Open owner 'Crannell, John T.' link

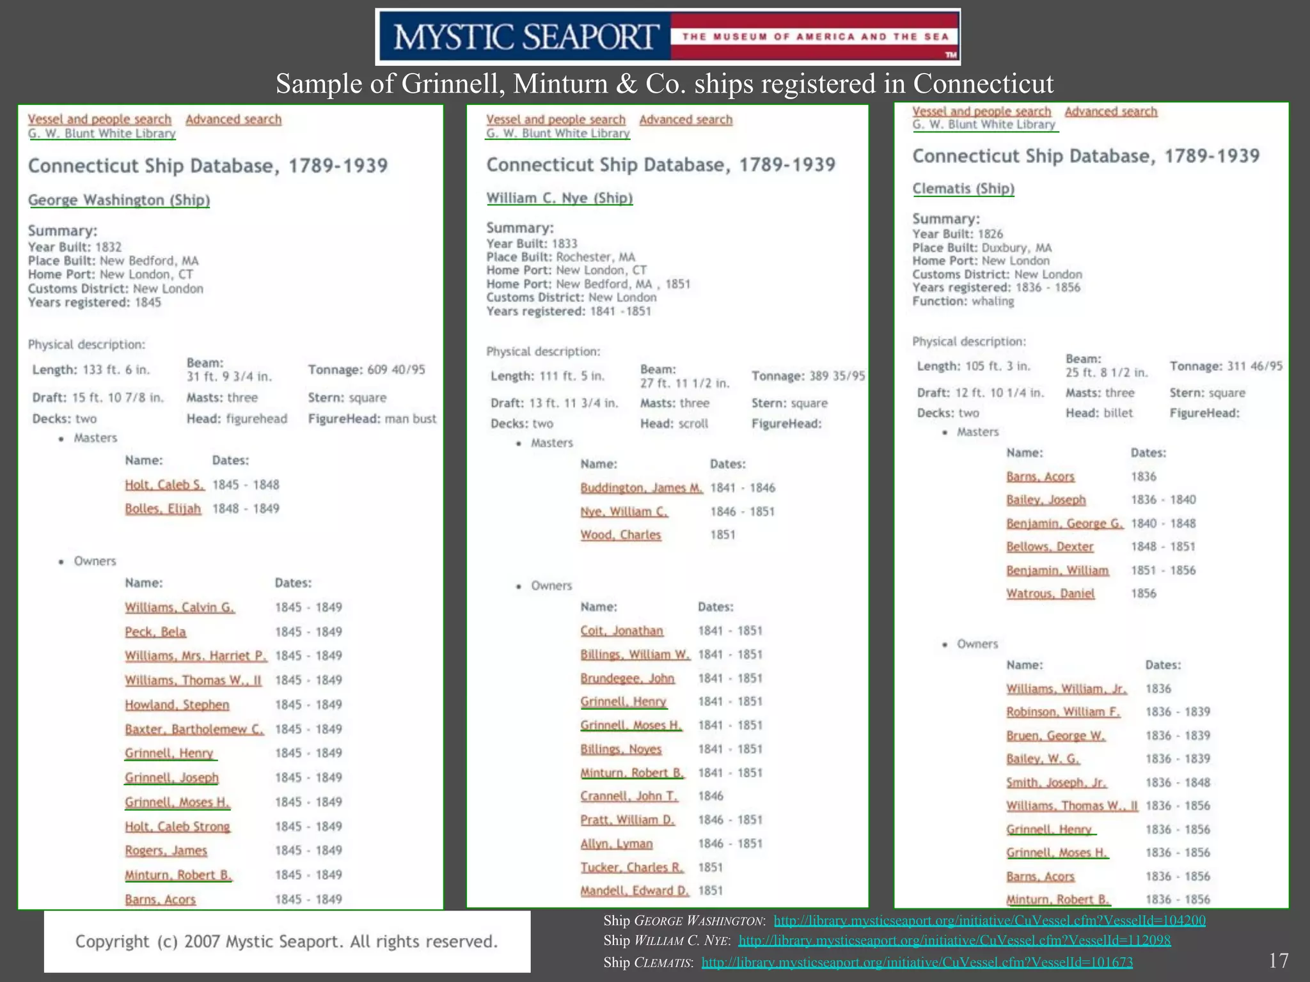click(629, 796)
